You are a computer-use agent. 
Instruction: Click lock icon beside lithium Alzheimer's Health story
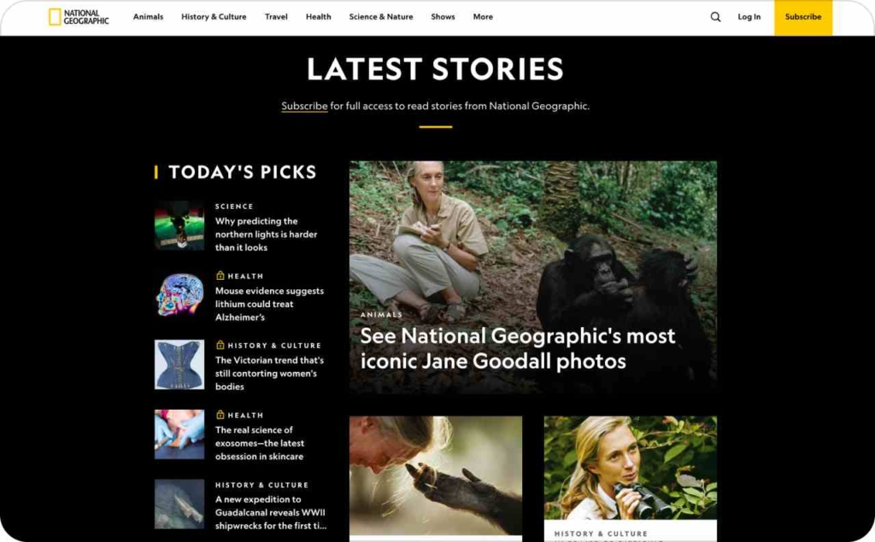pos(220,276)
